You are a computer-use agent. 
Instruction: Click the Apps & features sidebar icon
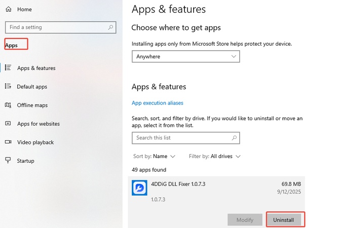click(x=8, y=68)
